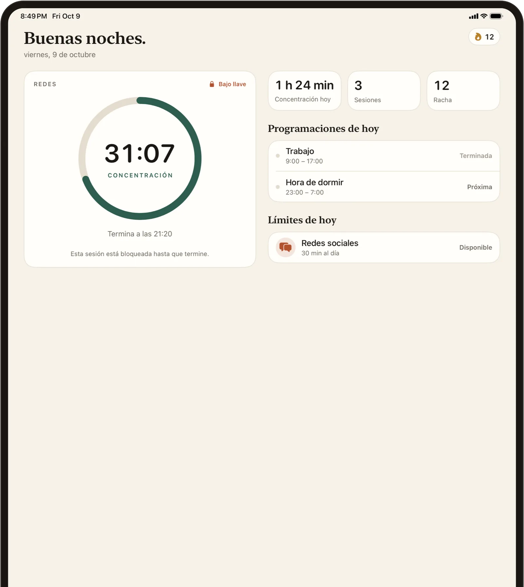Image resolution: width=524 pixels, height=587 pixels.
Task: Open the Concentración hoy stat card
Action: tap(305, 91)
